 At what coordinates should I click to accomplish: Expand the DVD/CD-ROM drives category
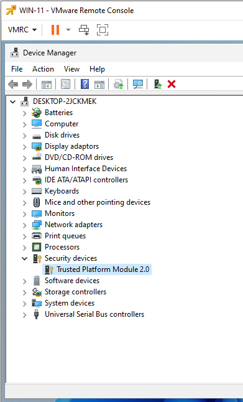(x=25, y=158)
